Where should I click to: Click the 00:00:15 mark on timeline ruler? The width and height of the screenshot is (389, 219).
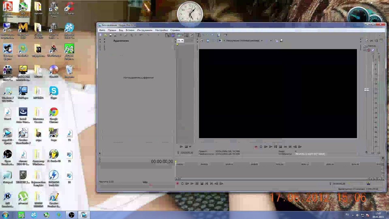[x=204, y=164]
